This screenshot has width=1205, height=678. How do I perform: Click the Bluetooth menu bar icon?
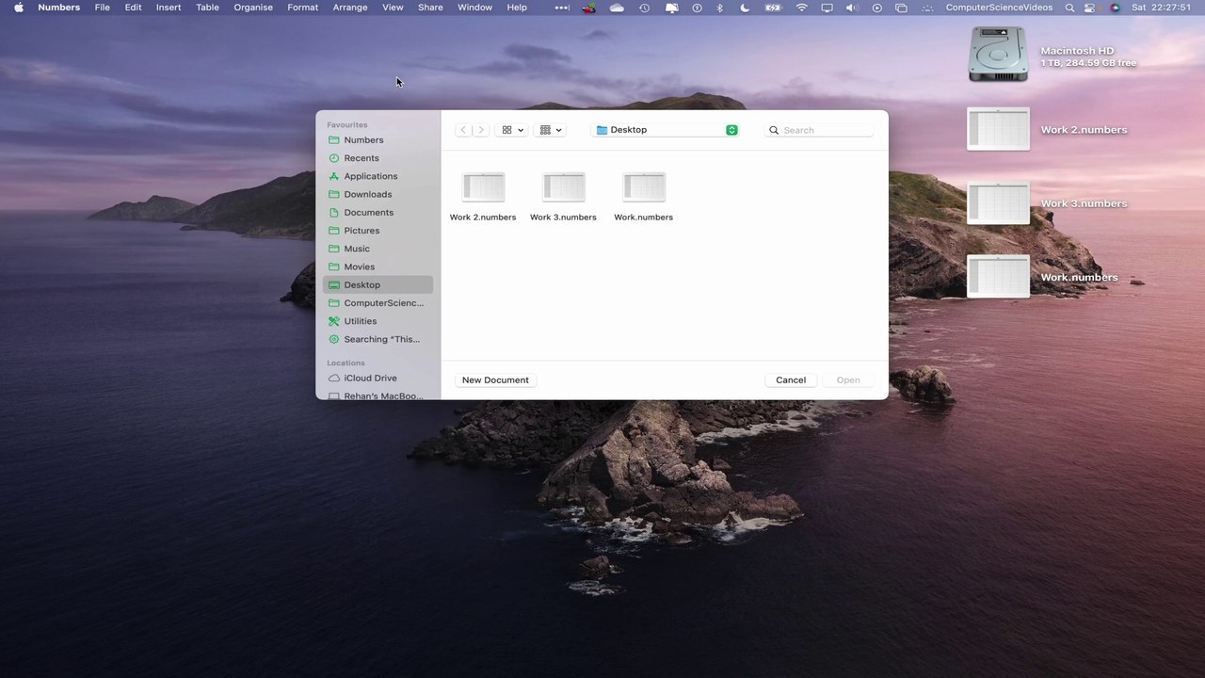click(720, 8)
